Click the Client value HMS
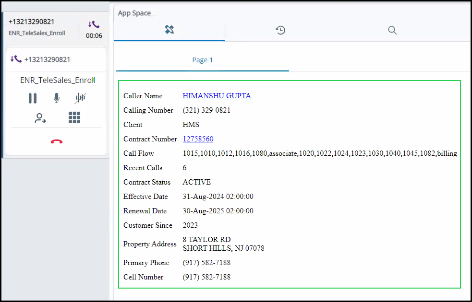 pos(191,125)
